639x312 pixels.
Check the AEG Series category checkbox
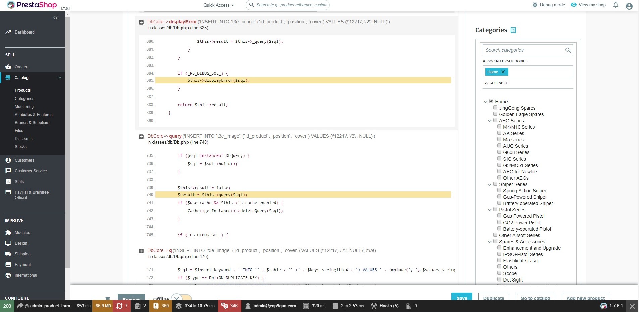coord(496,120)
